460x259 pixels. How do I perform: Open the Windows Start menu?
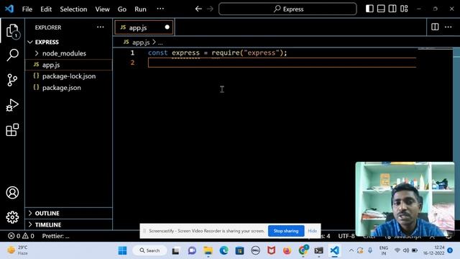[x=122, y=250]
